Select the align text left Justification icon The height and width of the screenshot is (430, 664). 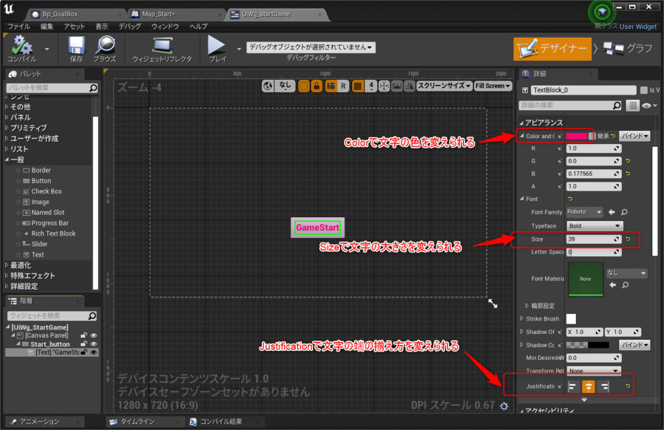(x=573, y=387)
